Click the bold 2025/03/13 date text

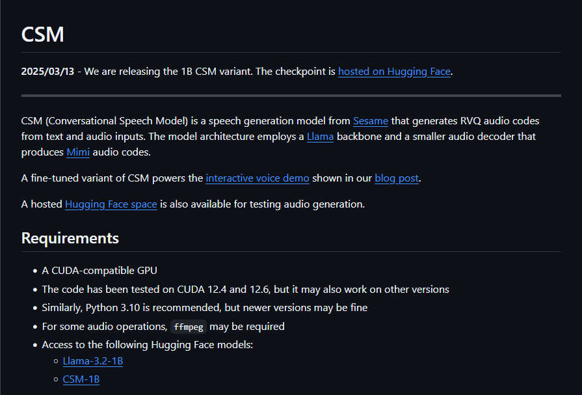[x=47, y=72]
